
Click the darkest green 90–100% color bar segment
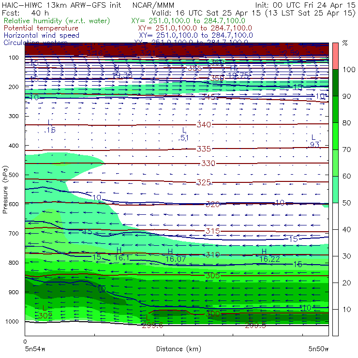point(335,83)
